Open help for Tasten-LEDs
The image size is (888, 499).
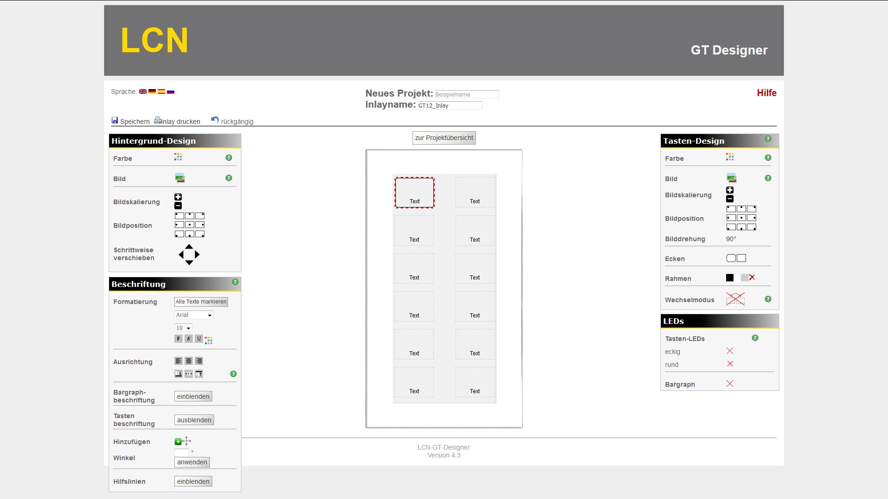(755, 338)
